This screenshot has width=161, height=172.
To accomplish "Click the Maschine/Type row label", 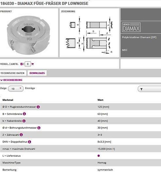I will coord(11,163).
